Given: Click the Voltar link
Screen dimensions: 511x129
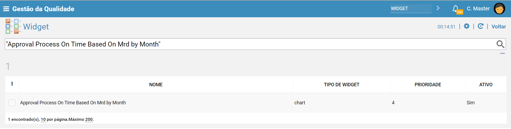Looking at the screenshot, I should click(x=498, y=27).
